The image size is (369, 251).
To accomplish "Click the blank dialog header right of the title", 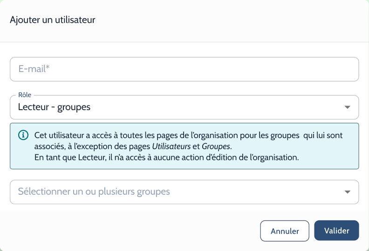I will point(231,20).
